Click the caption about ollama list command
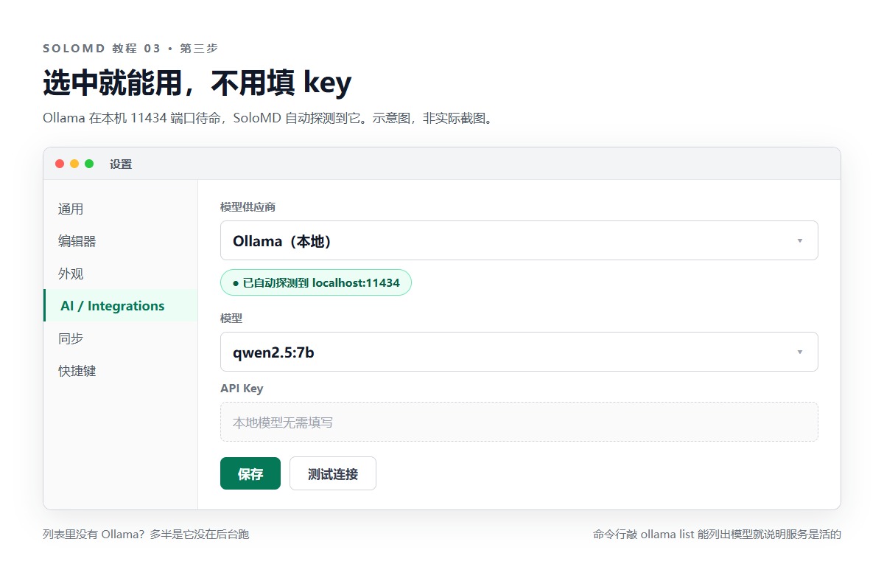The image size is (884, 581). [x=717, y=534]
